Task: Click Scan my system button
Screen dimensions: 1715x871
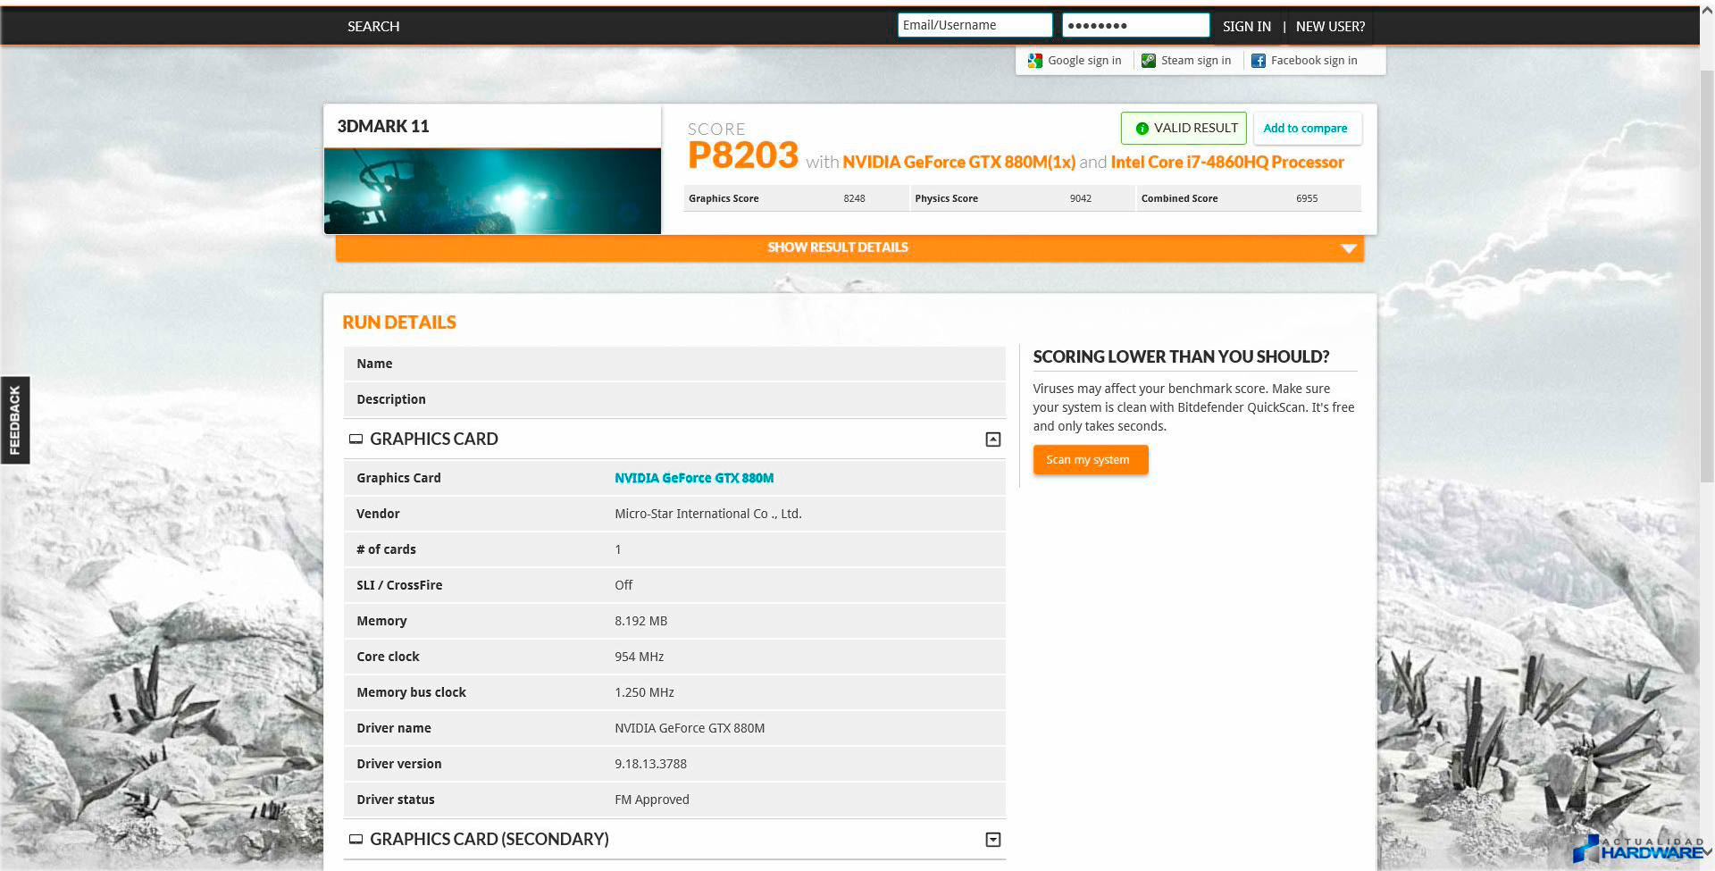Action: coord(1090,460)
